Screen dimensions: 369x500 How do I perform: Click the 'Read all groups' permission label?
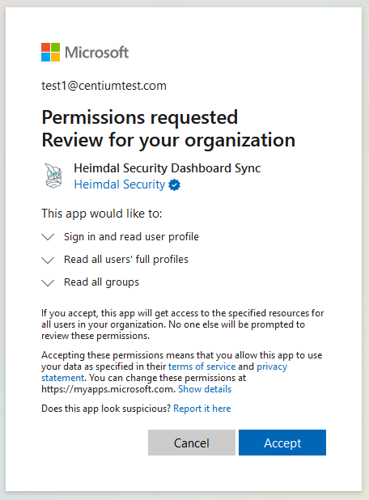(101, 282)
